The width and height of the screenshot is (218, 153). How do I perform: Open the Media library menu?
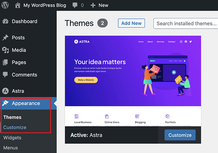click(19, 50)
